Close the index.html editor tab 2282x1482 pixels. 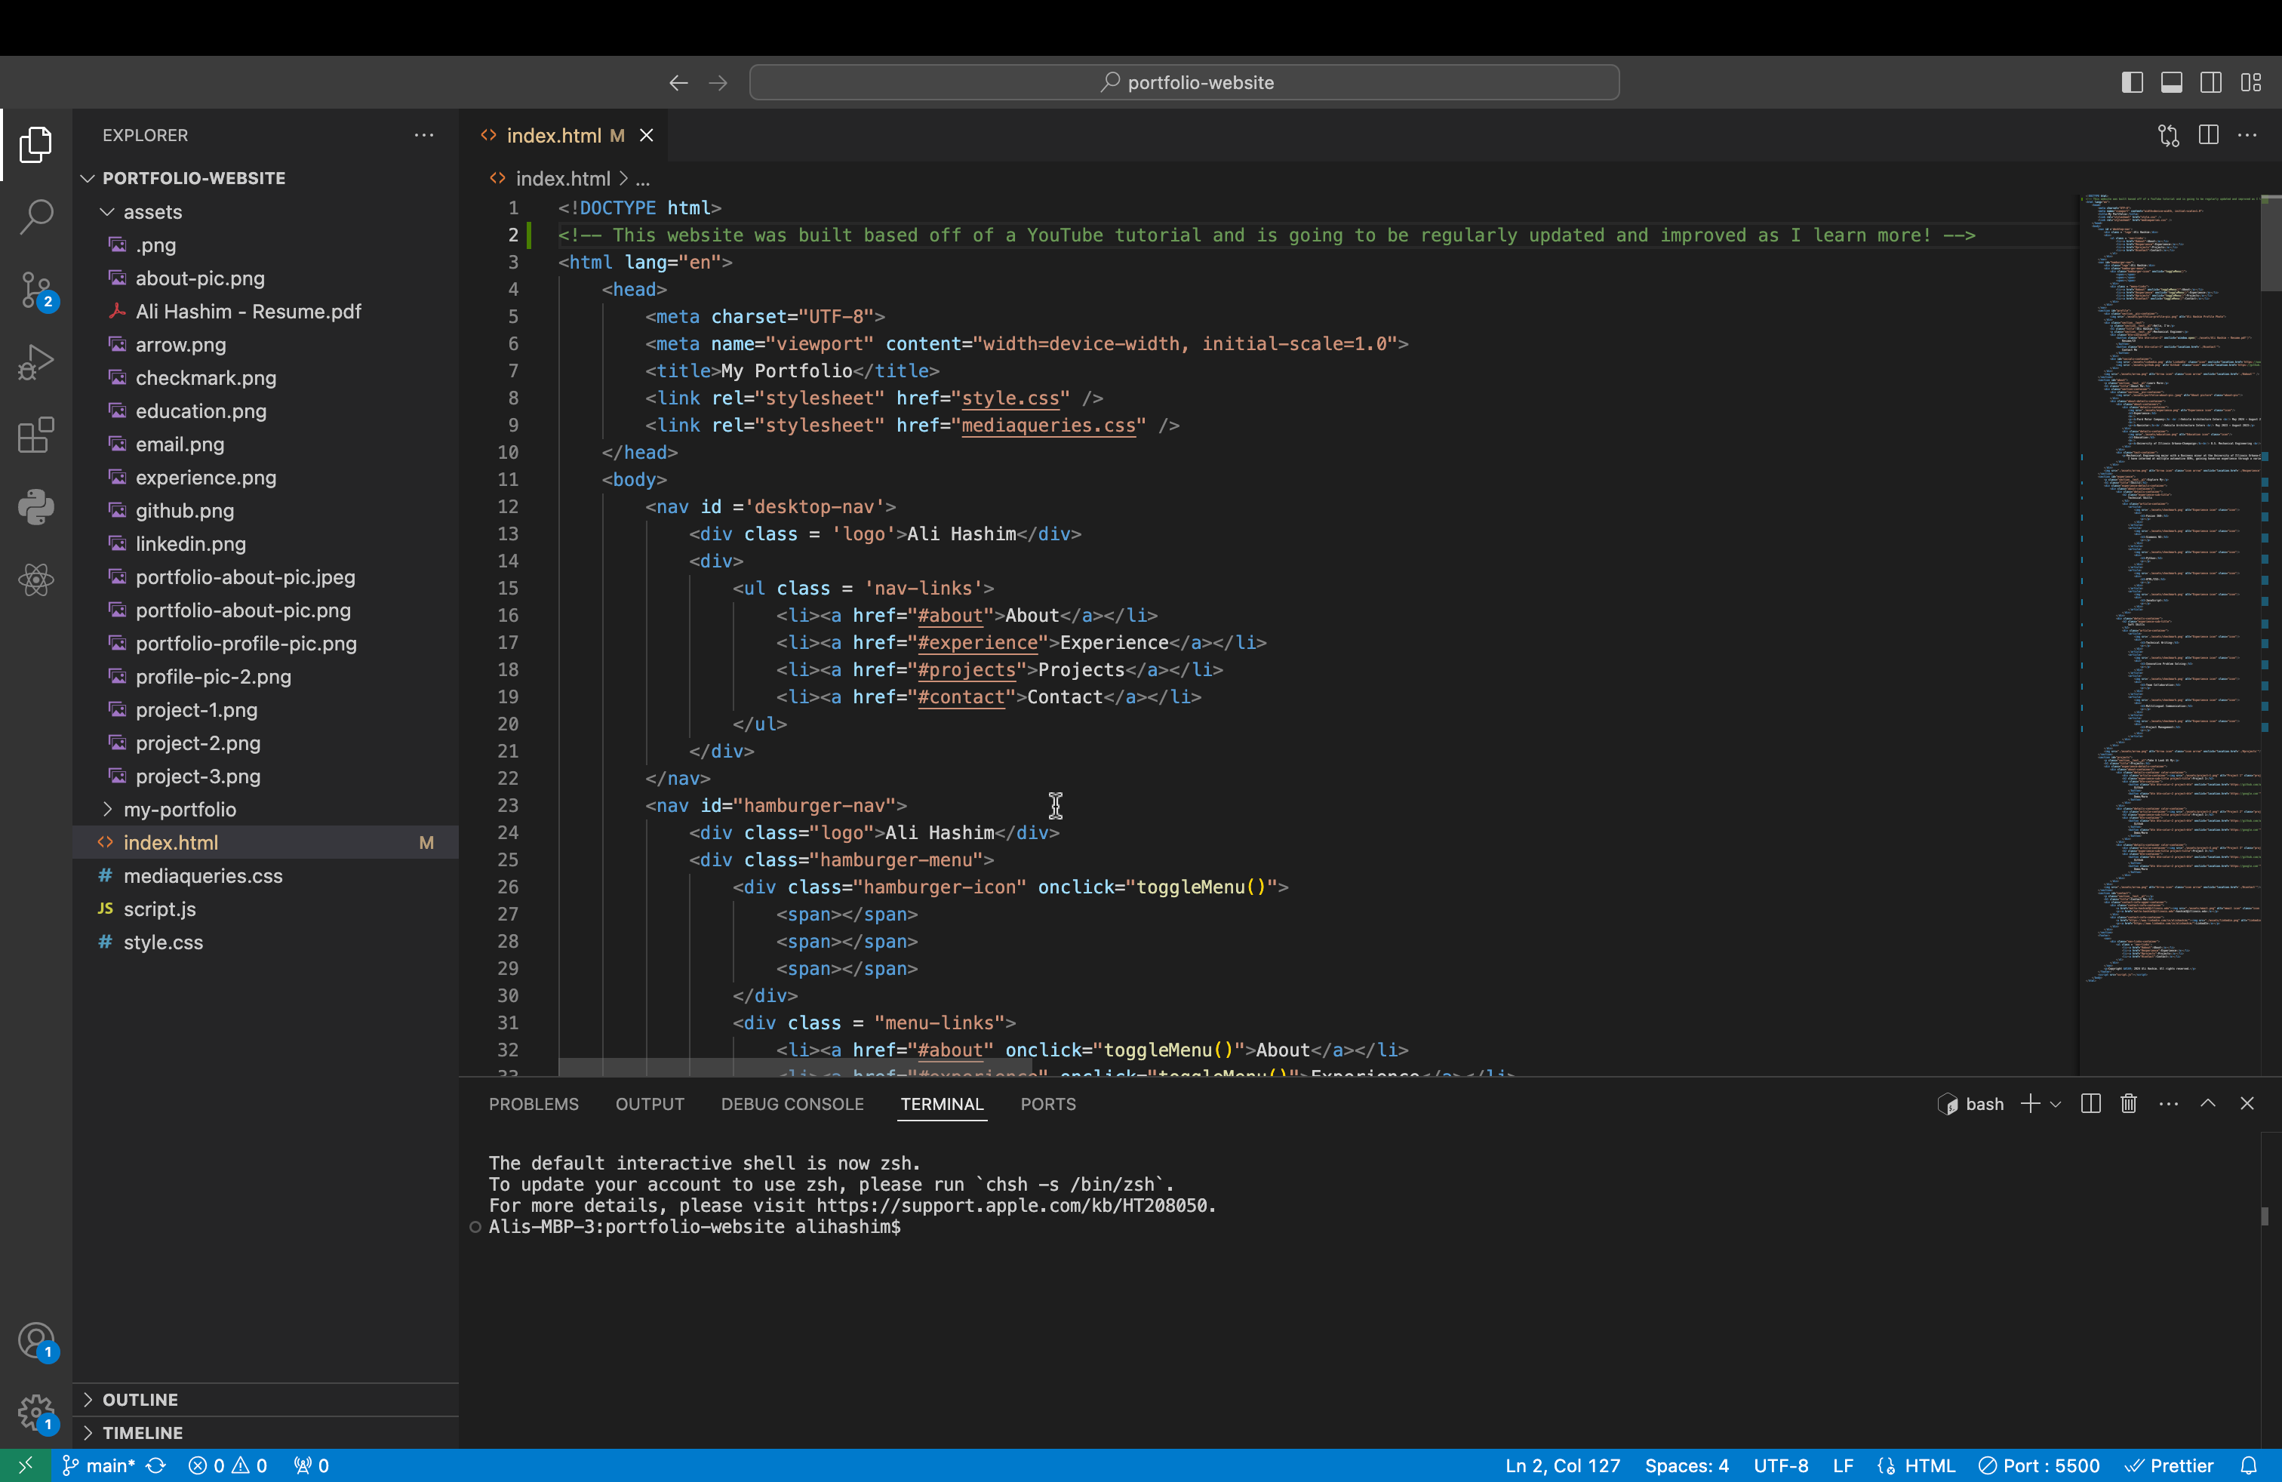pos(647,135)
